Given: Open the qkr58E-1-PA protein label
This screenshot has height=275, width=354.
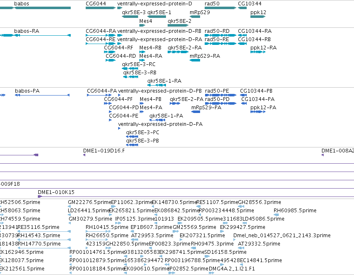Looking at the screenshot, I should (x=166, y=116).
